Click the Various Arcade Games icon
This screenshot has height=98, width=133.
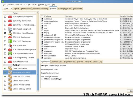[x=10, y=85]
